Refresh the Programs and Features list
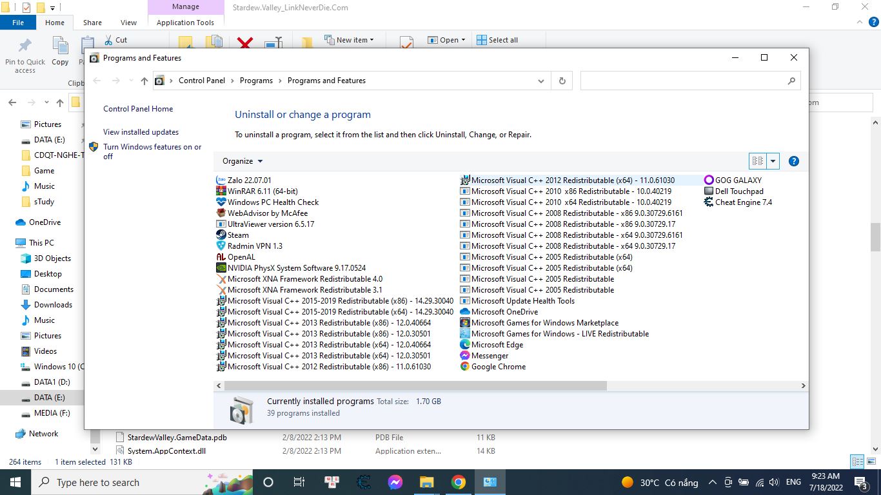 point(562,81)
